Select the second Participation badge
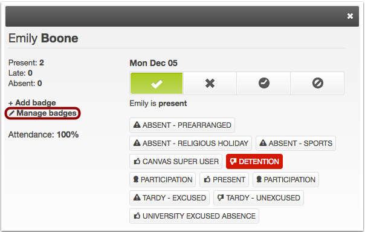Viewport: 365px width, 232px height. coord(286,180)
